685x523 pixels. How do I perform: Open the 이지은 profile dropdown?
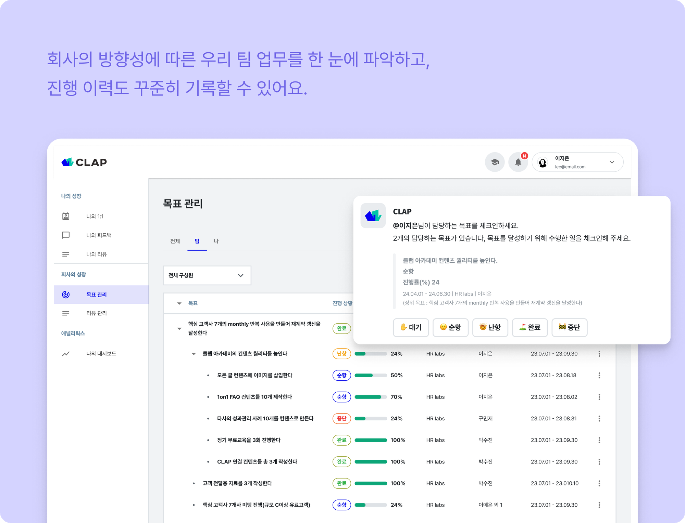577,162
